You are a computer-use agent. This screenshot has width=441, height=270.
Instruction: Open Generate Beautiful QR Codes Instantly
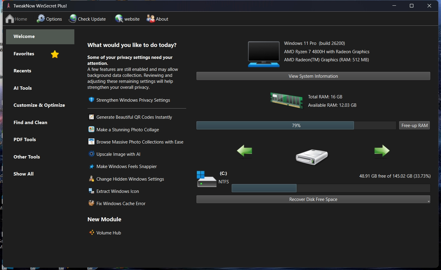(x=134, y=117)
